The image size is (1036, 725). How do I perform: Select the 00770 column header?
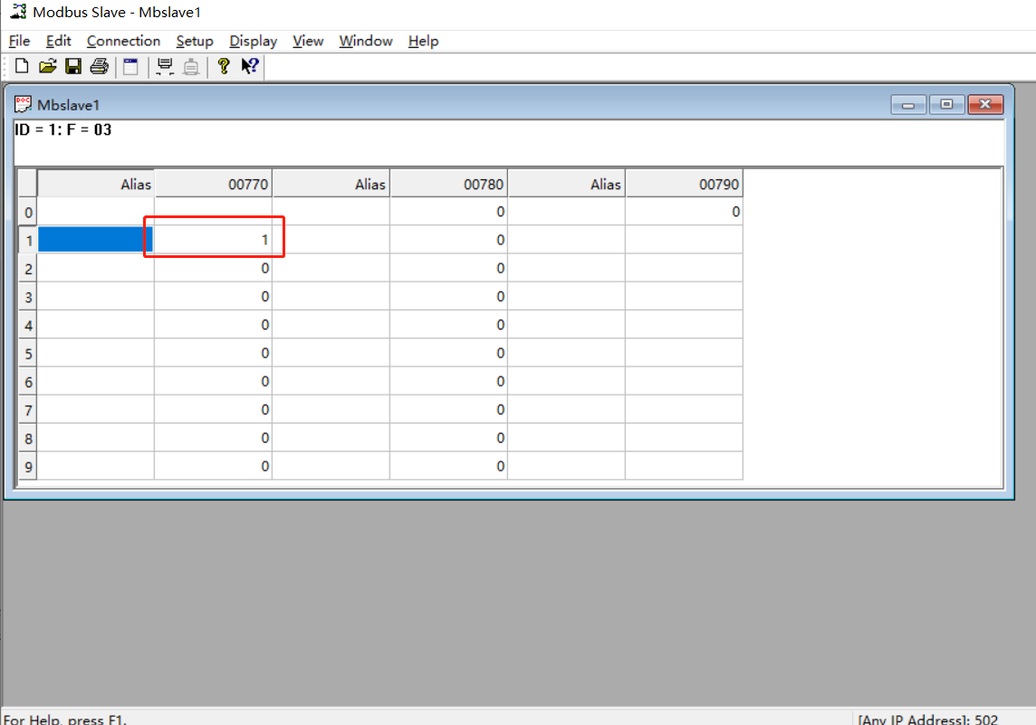point(213,184)
